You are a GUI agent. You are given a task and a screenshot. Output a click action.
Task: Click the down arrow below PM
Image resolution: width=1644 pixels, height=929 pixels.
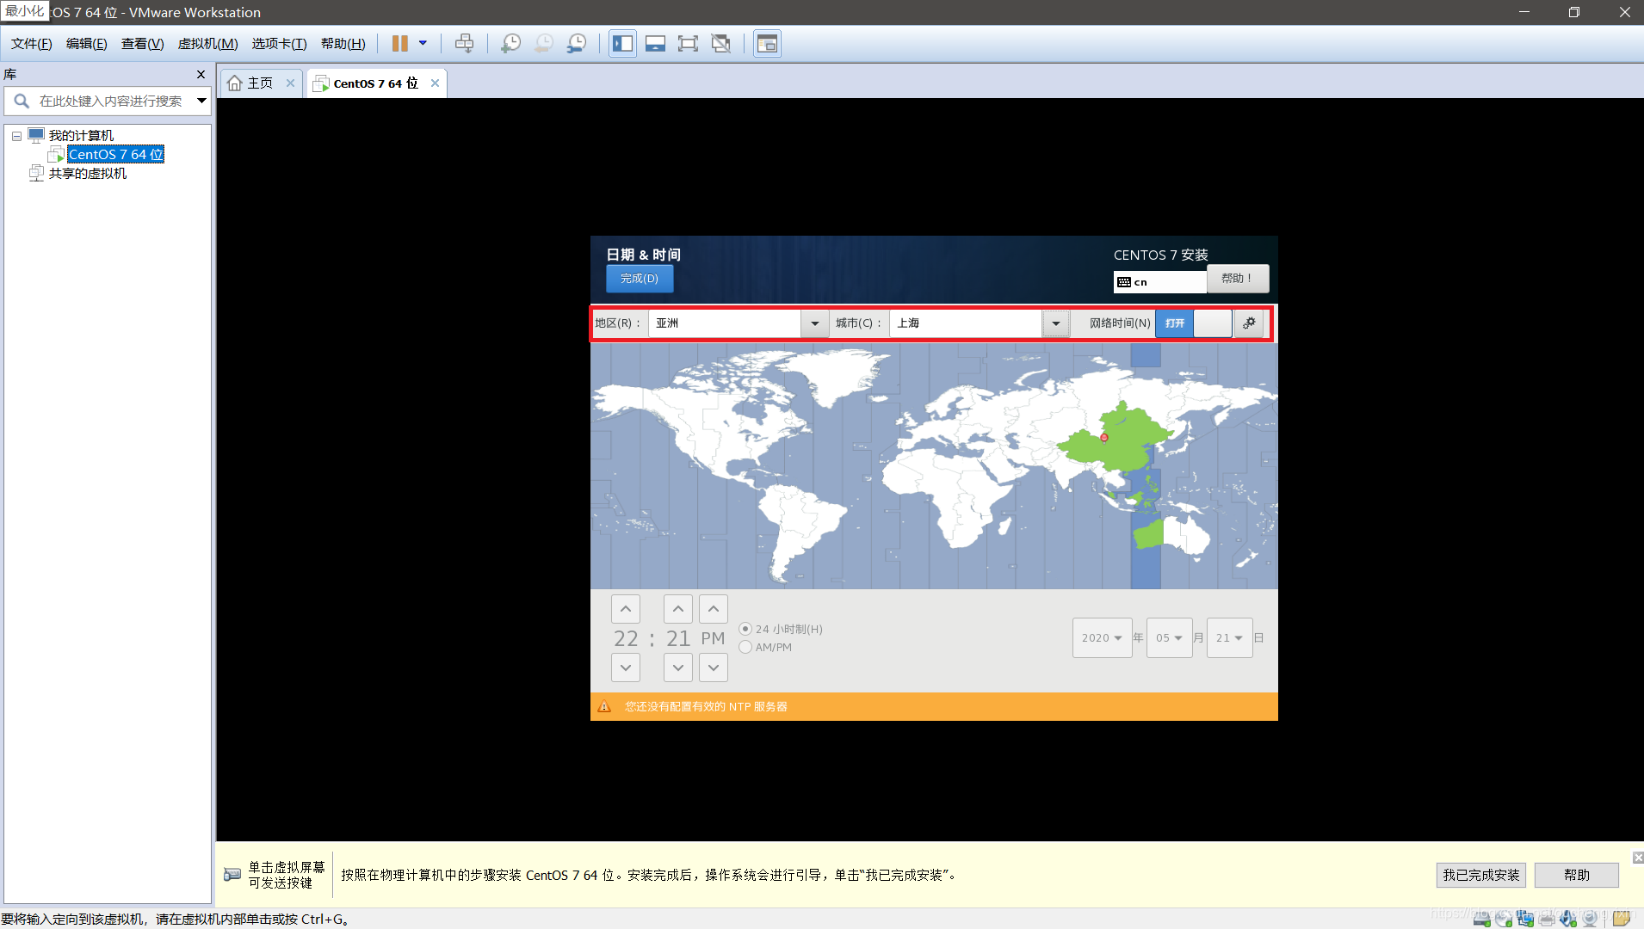[x=714, y=668]
